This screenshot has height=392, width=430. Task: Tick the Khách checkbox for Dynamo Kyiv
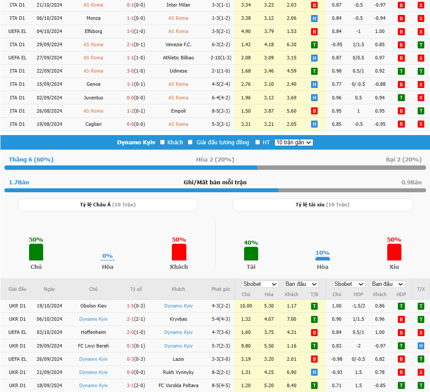[162, 142]
